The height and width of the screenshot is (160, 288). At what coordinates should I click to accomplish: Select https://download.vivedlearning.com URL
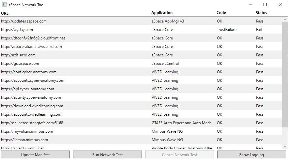32,106
